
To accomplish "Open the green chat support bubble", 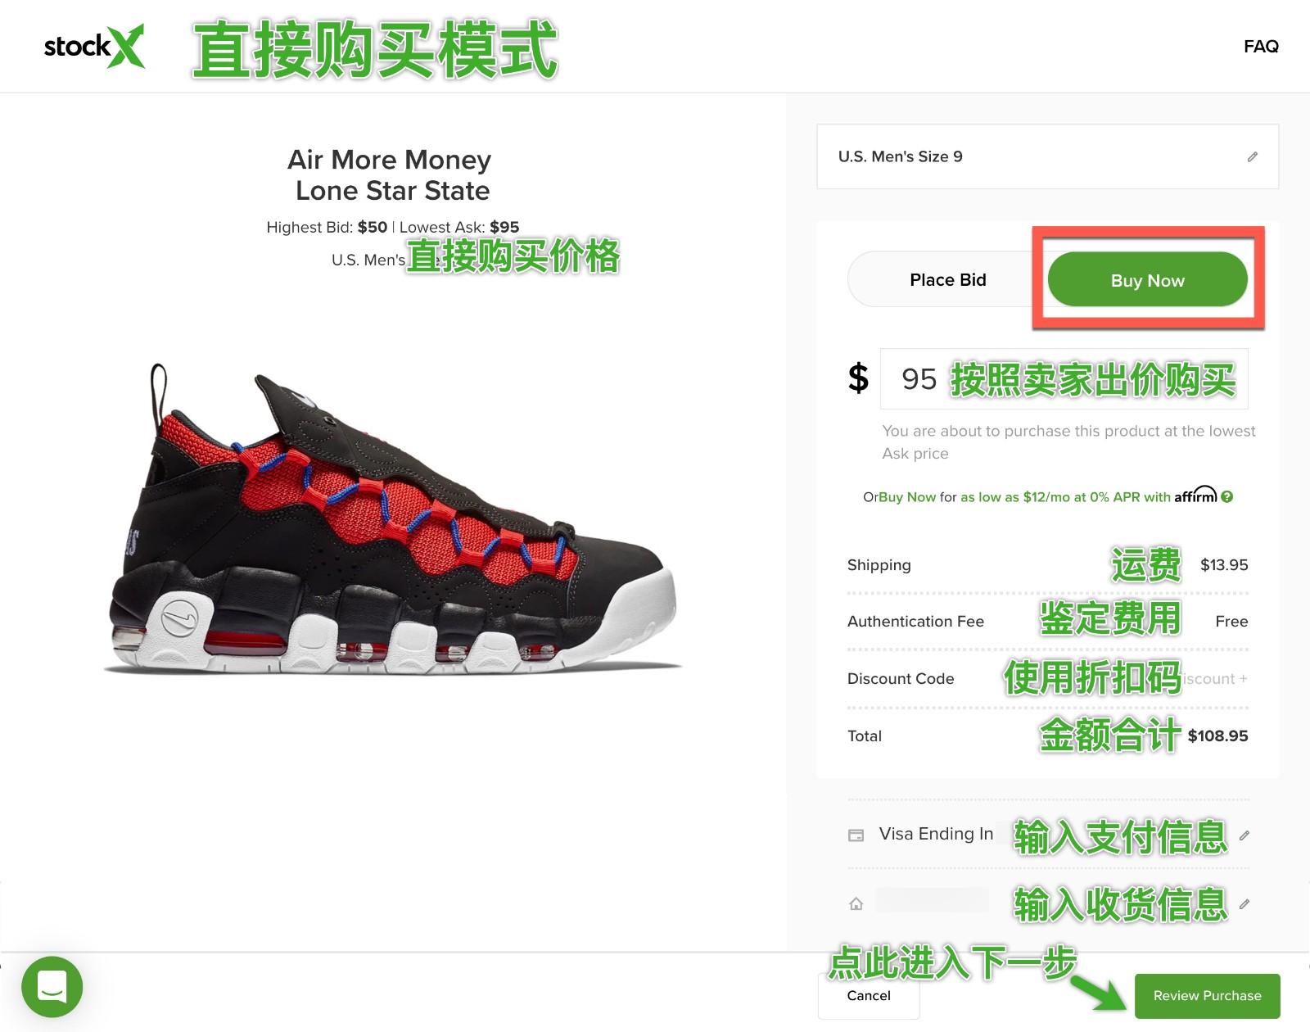I will (52, 986).
